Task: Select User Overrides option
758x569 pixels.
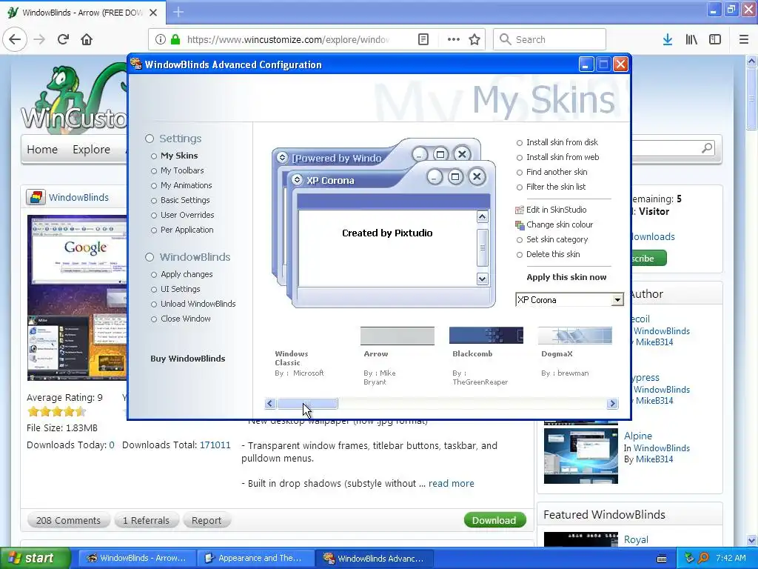Action: point(187,215)
